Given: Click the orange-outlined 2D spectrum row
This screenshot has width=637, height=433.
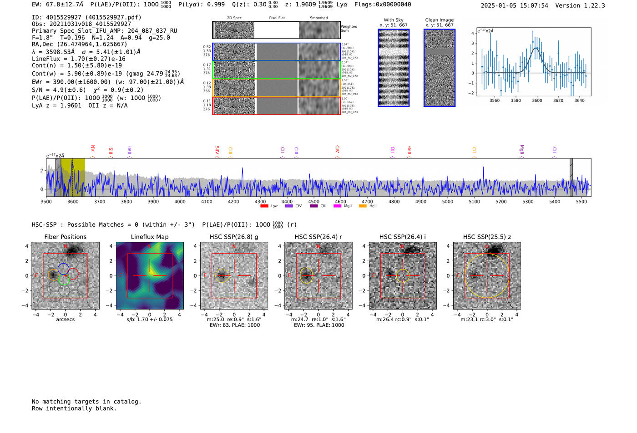Looking at the screenshot, I should [x=277, y=88].
